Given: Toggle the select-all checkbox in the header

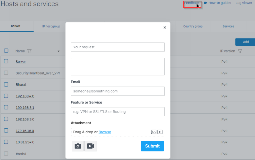Looking at the screenshot, I should (x=6, y=51).
